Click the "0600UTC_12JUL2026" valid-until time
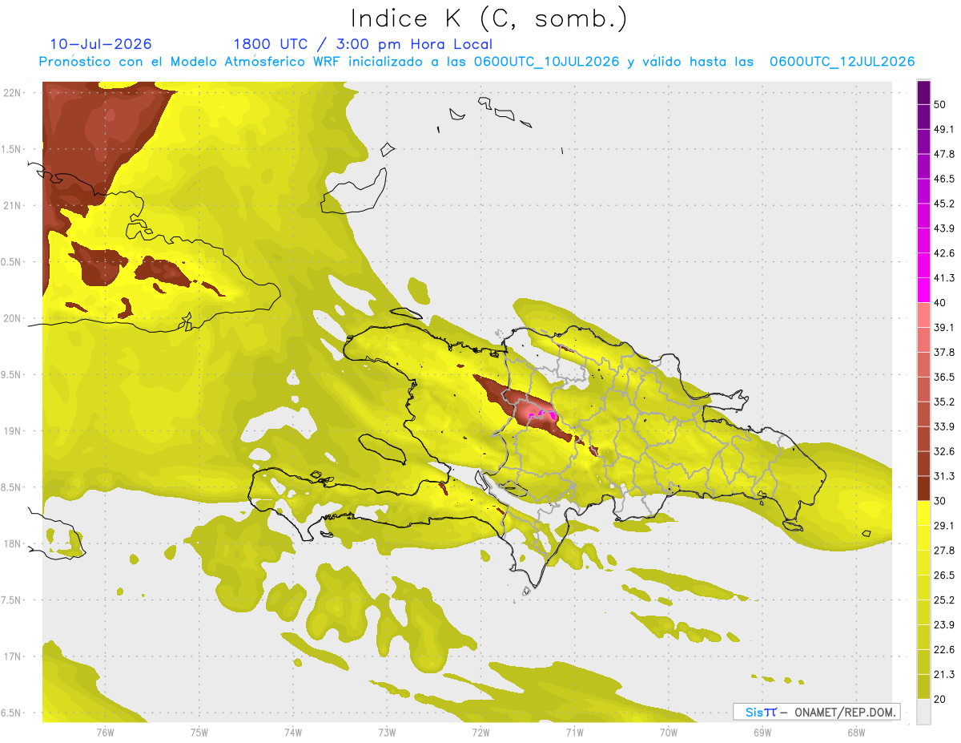Viewport: 961px width, 743px height. 842,62
